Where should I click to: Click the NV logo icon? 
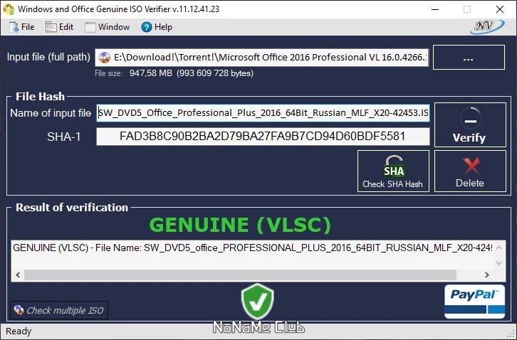pyautogui.click(x=487, y=27)
